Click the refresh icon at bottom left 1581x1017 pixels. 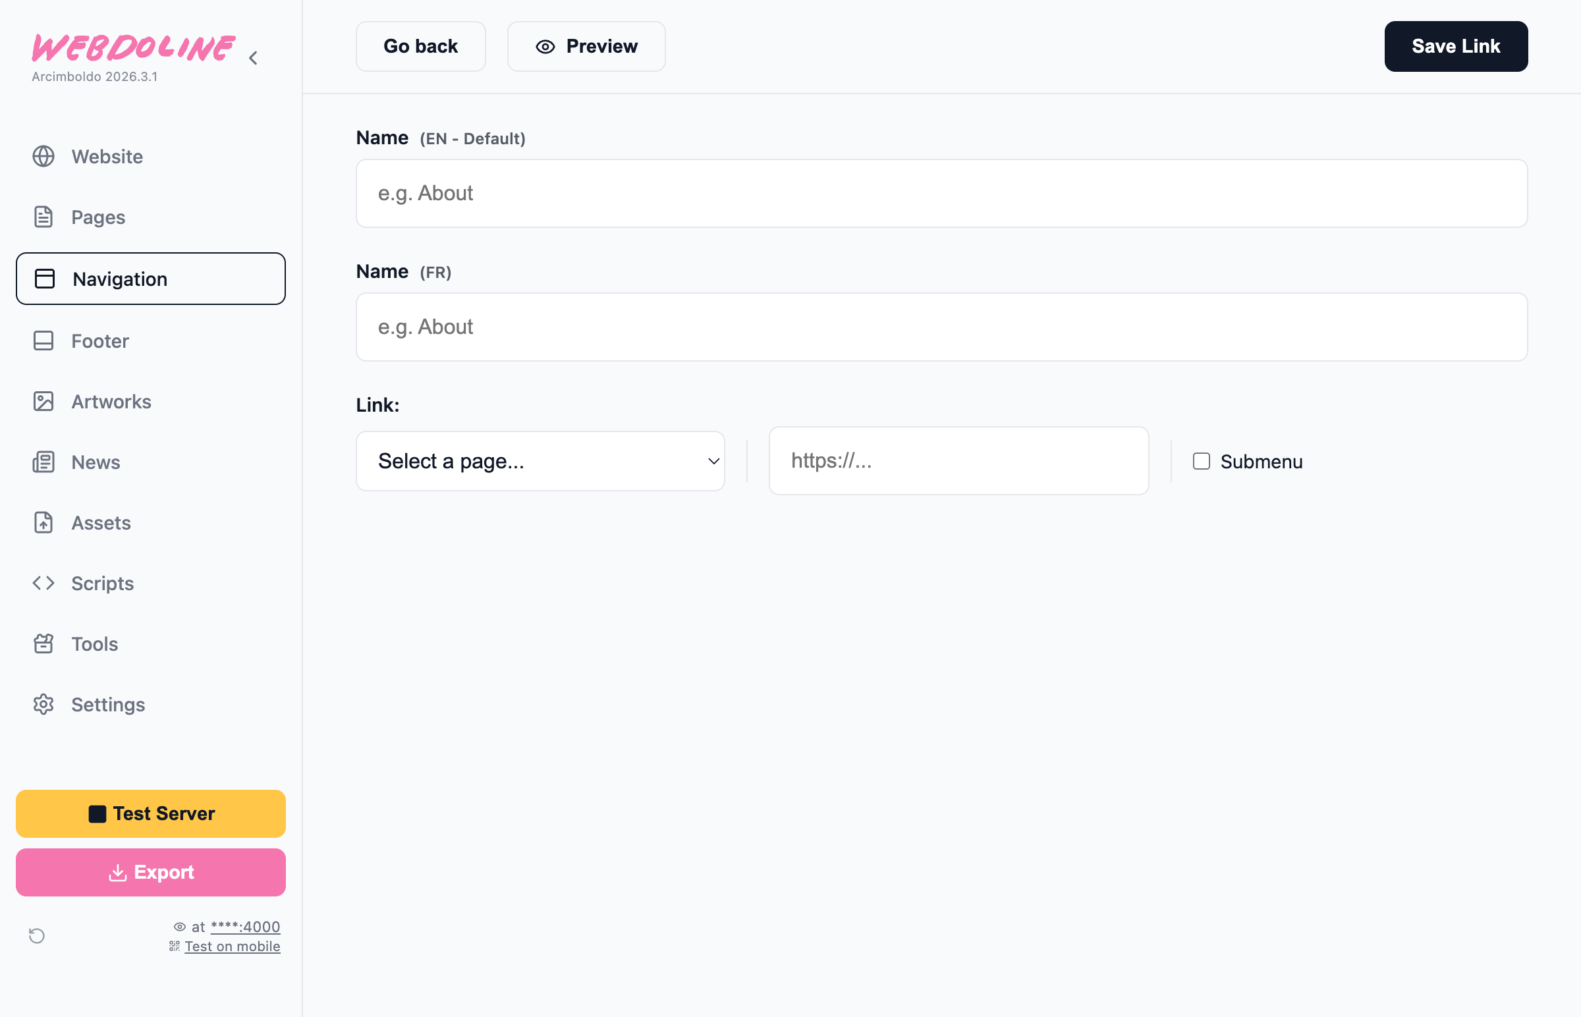pos(37,936)
